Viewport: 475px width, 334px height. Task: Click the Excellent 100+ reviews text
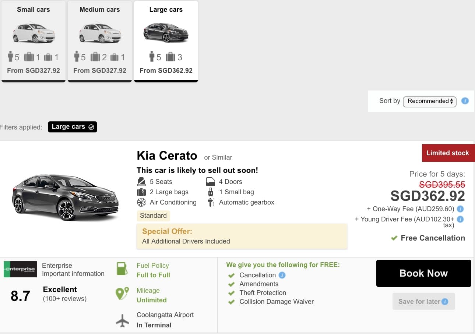(65, 294)
